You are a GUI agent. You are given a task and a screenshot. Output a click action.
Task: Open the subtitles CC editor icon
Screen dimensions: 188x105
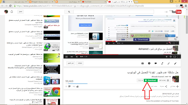point(143,63)
